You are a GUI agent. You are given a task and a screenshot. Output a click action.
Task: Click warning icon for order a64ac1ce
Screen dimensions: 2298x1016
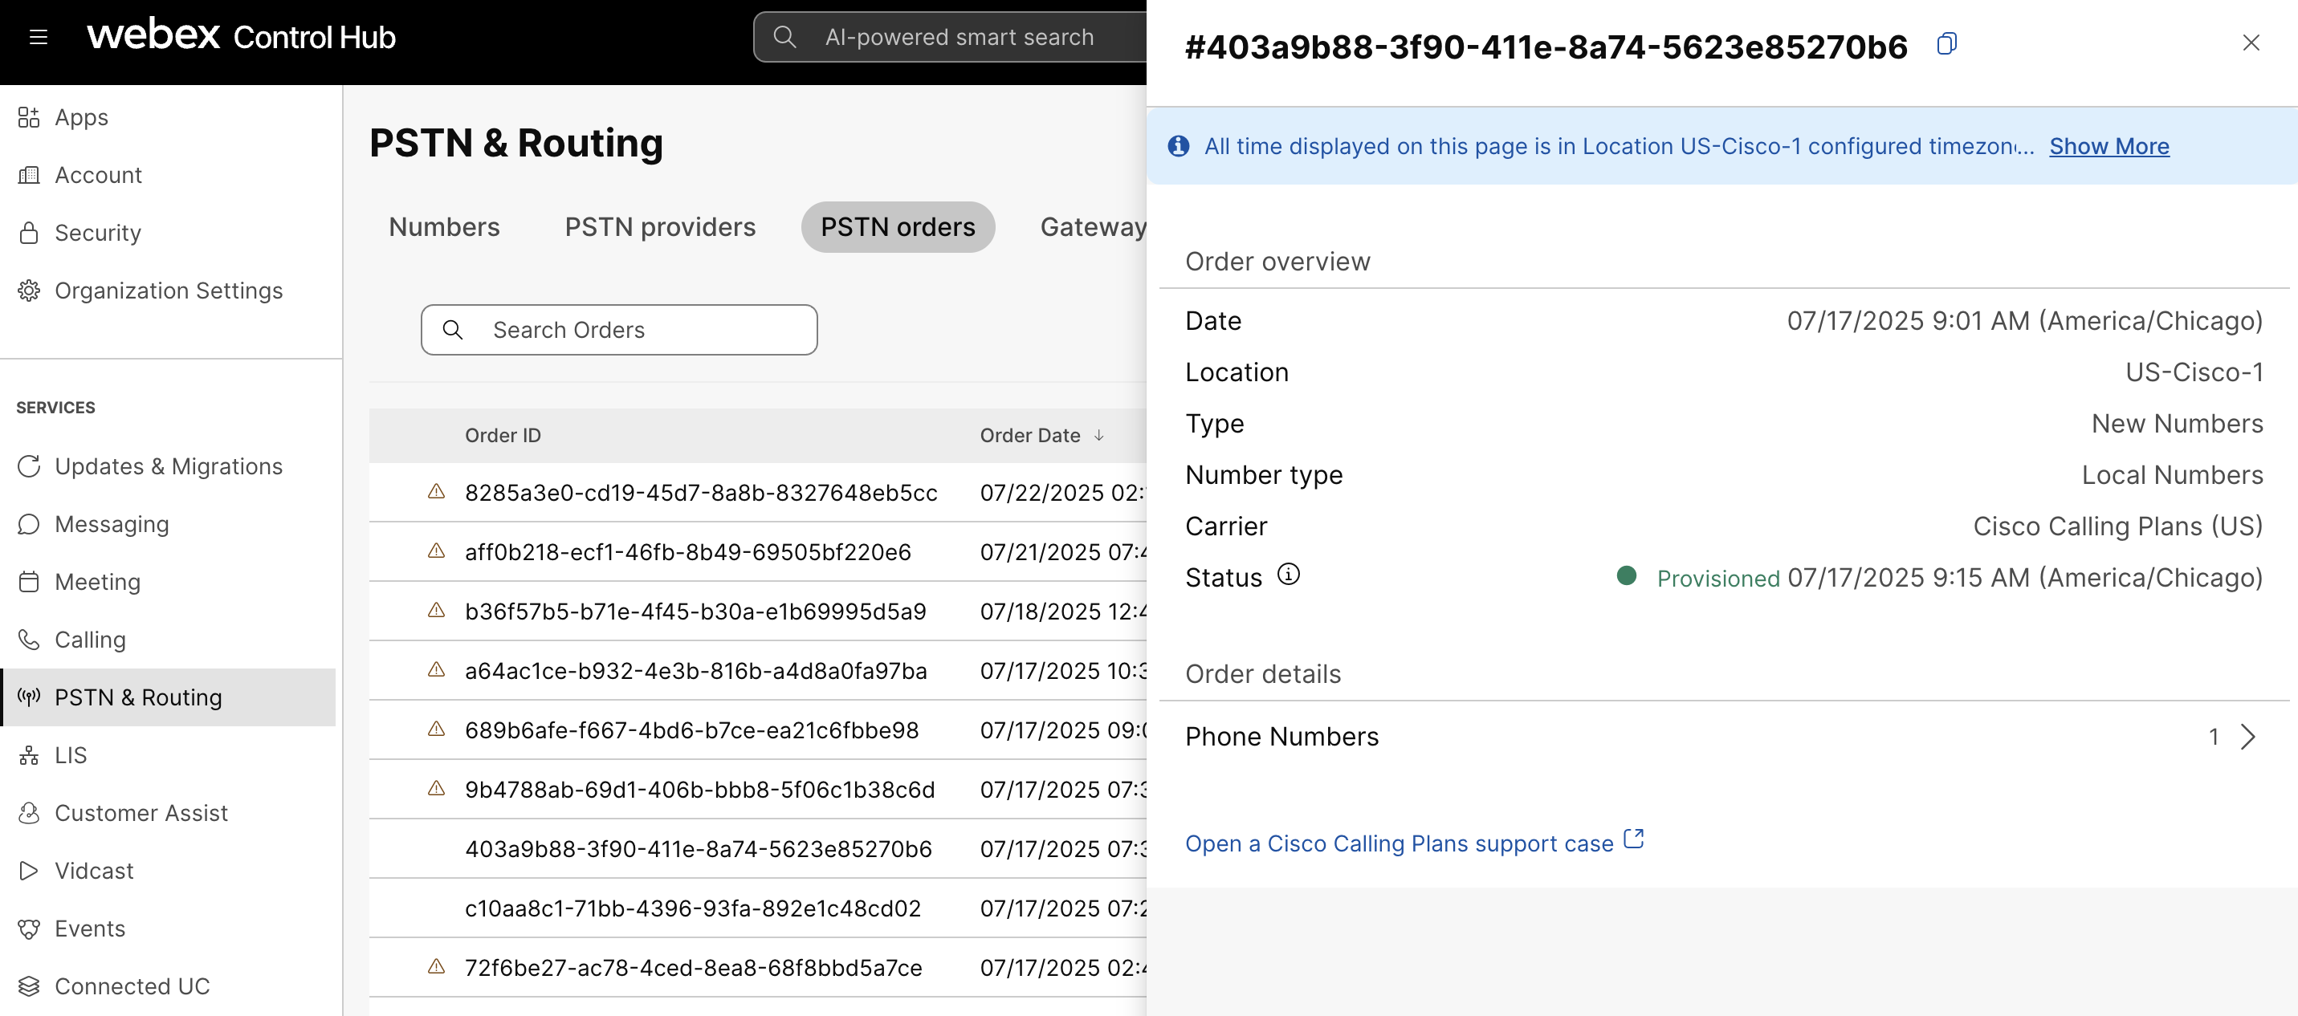[x=436, y=670]
